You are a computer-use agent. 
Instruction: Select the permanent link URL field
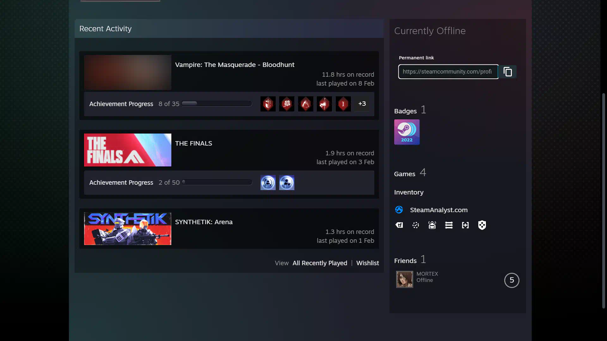[448, 72]
